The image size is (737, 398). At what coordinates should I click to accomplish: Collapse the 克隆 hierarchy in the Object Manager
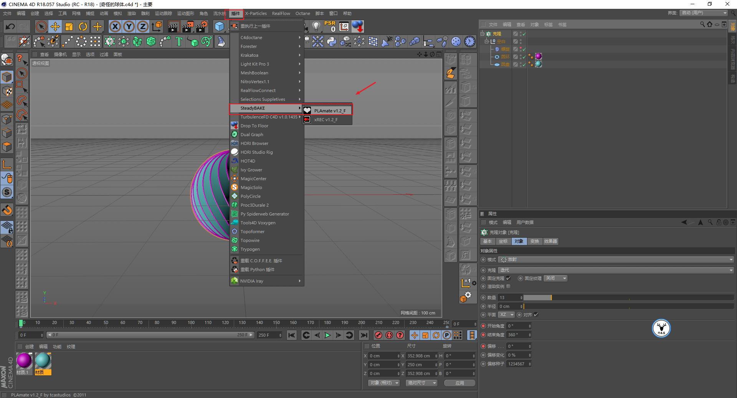click(483, 34)
